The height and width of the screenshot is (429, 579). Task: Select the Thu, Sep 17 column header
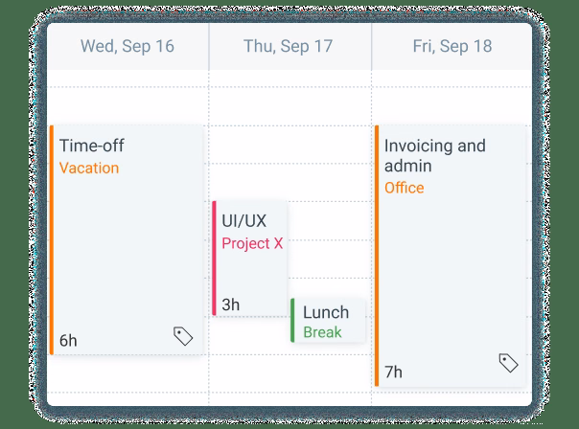[x=289, y=46]
